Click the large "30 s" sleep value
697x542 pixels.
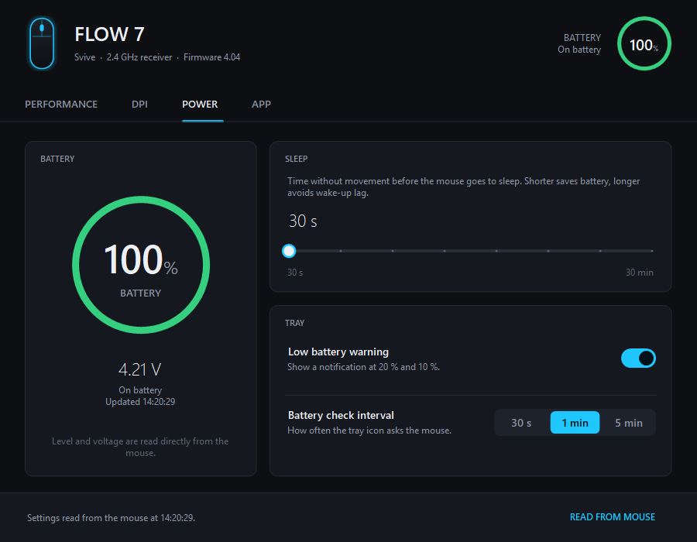[x=303, y=221]
